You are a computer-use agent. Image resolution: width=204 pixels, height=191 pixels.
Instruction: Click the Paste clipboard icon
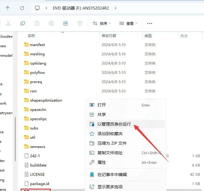pos(37,24)
